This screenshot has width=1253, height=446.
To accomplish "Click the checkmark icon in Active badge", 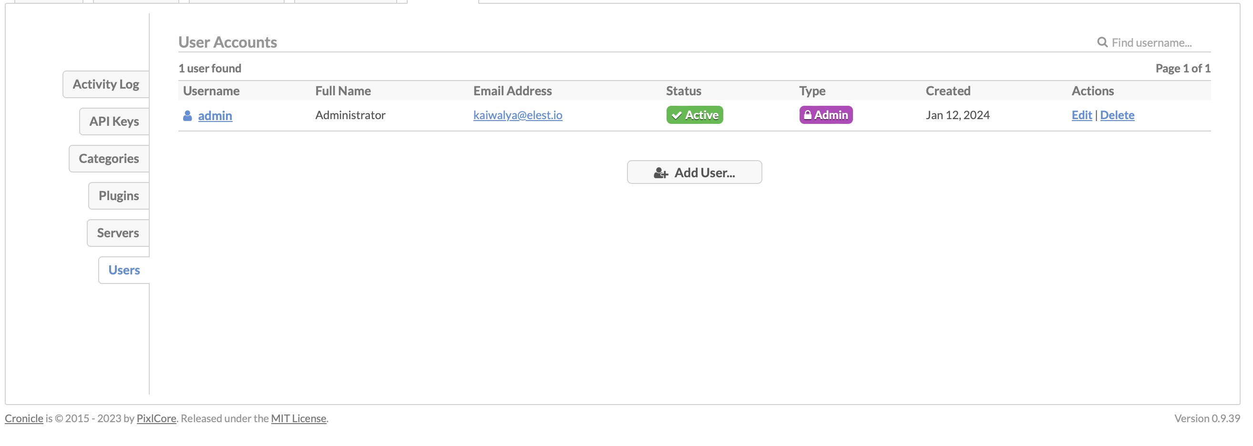I will click(x=676, y=115).
